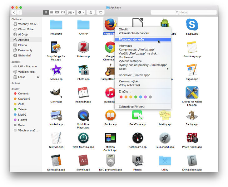The width and height of the screenshot is (228, 187).
Task: Open the action gear dropdown
Action: tap(81, 12)
